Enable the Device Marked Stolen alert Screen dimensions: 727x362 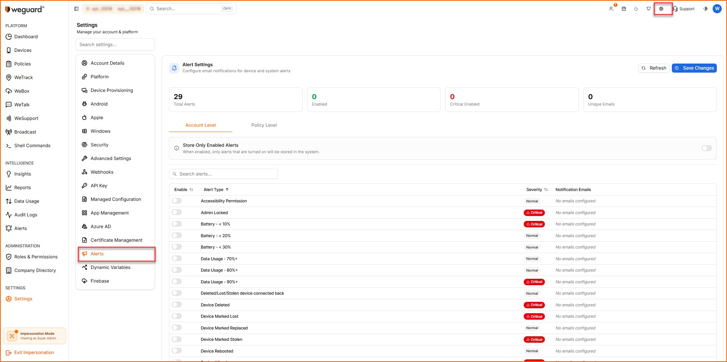click(x=177, y=339)
